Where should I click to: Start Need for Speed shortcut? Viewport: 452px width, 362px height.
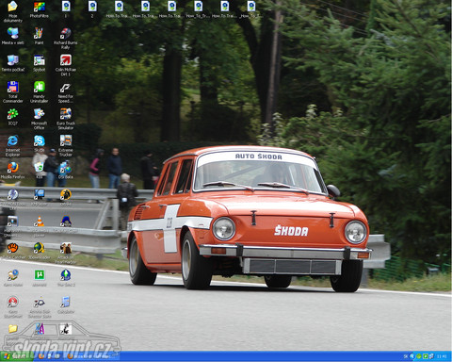point(65,87)
